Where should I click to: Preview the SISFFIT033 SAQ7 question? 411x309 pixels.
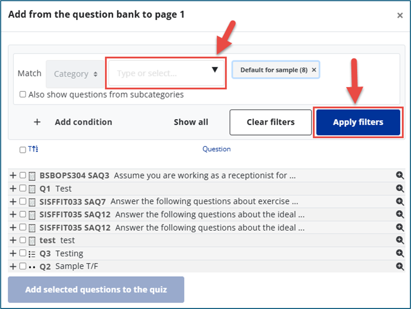tap(400, 202)
